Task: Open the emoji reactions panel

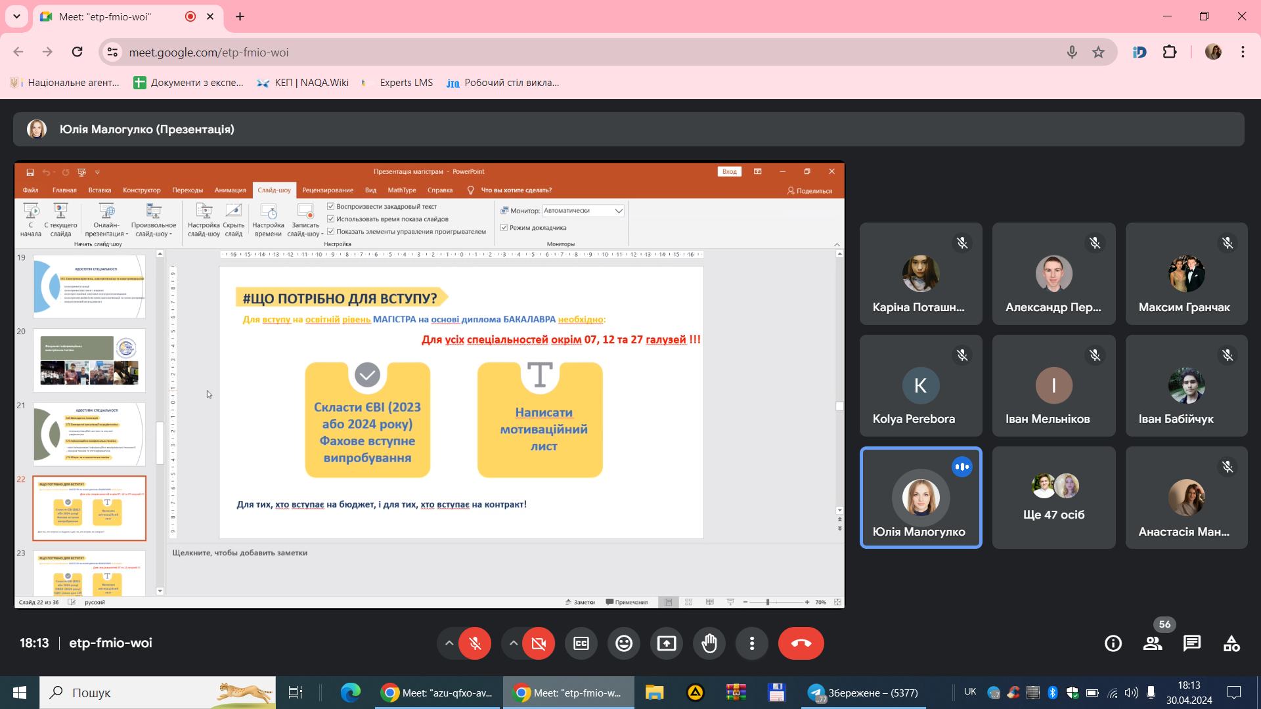Action: coord(624,643)
